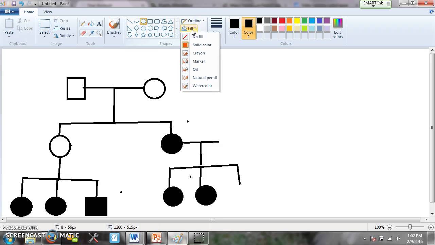Choose the Five-point star shape
The width and height of the screenshot is (435, 245).
[x=143, y=35]
